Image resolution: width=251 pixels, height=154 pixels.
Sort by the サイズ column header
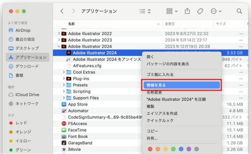[x=221, y=24]
